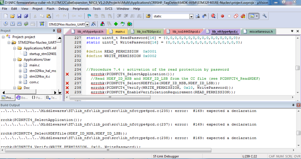Toggle a bookmark with the flag icon
This screenshot has width=301, height=159.
[x=89, y=16]
